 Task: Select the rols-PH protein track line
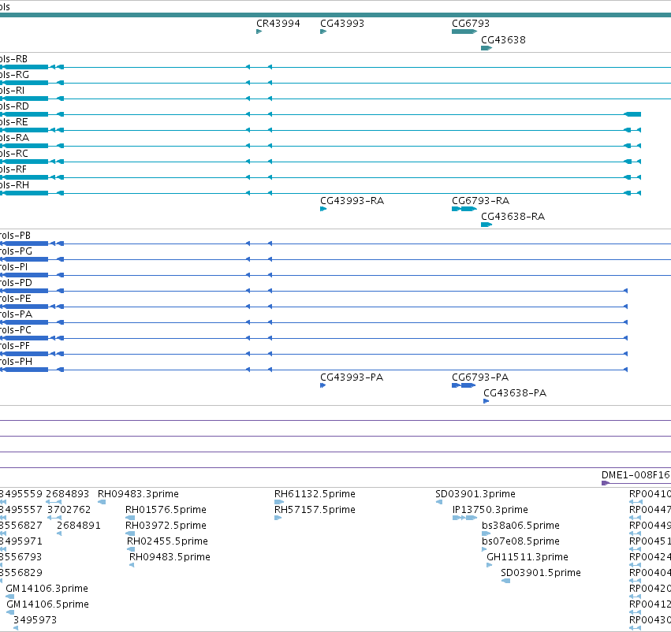[x=314, y=370]
